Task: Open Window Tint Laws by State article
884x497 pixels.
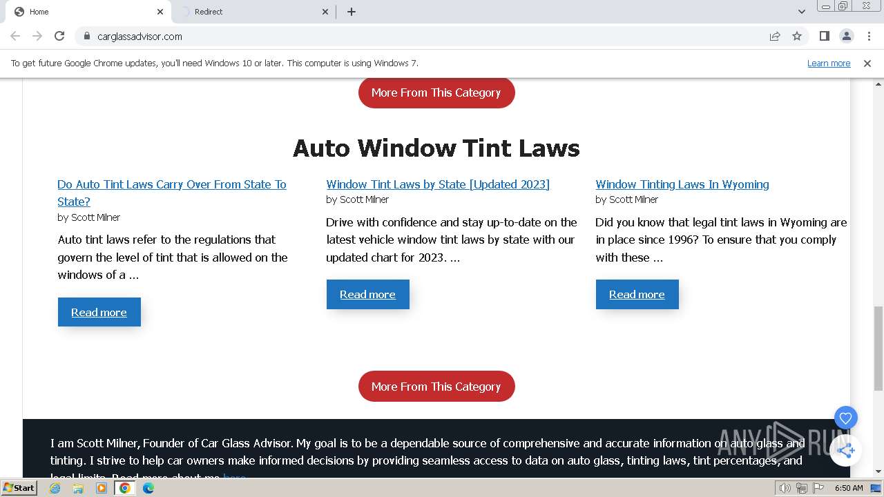Action: tap(438, 184)
